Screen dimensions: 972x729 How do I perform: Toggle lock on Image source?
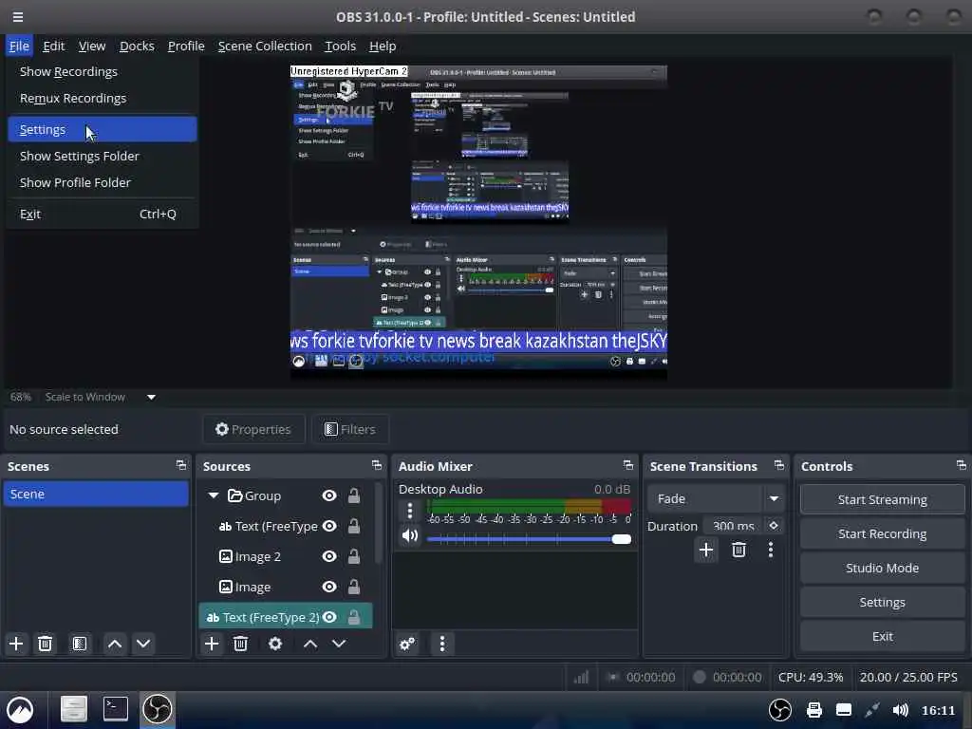click(353, 587)
